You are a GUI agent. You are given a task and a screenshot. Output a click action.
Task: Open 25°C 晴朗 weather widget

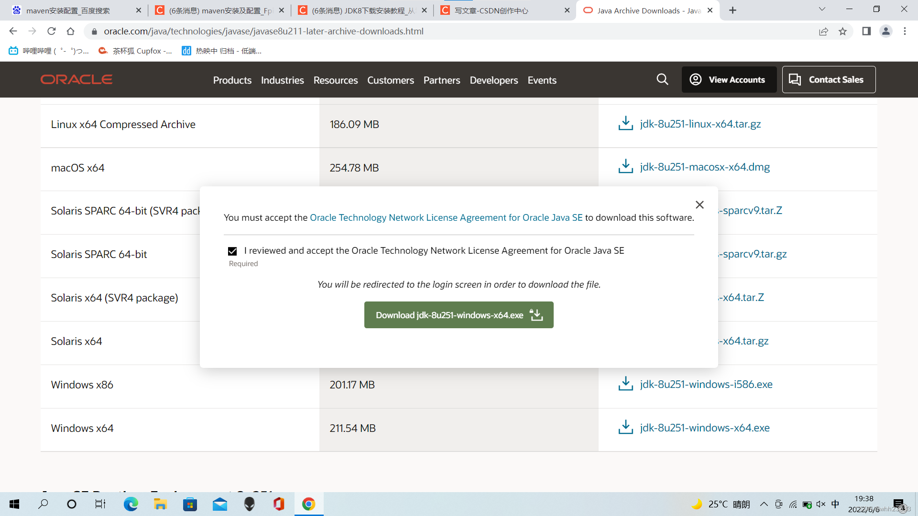pyautogui.click(x=721, y=504)
